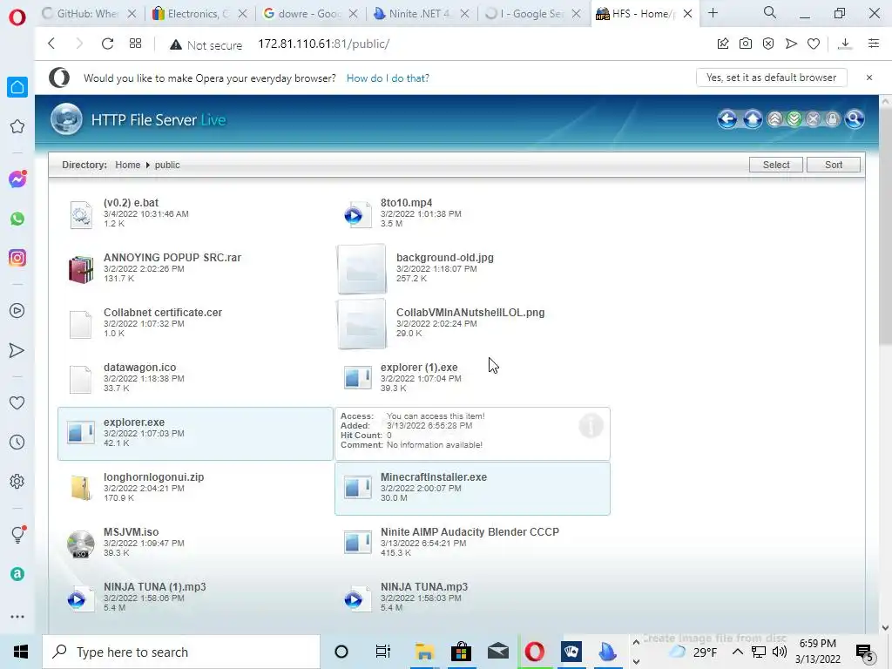Open longhornlogonui.zip file
This screenshot has width=892, height=669.
153,477
